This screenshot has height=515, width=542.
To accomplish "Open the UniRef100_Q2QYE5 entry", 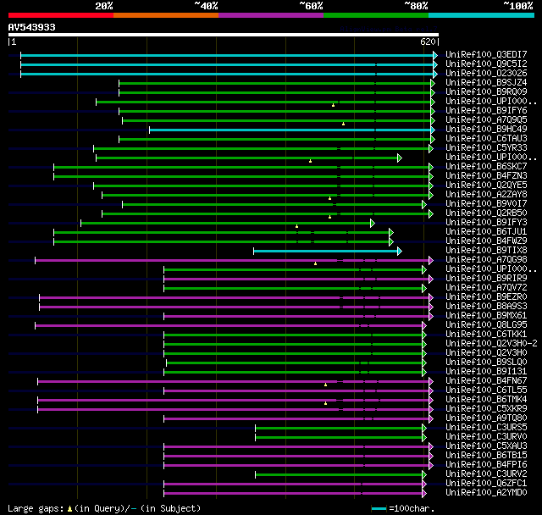I will pyautogui.click(x=486, y=186).
